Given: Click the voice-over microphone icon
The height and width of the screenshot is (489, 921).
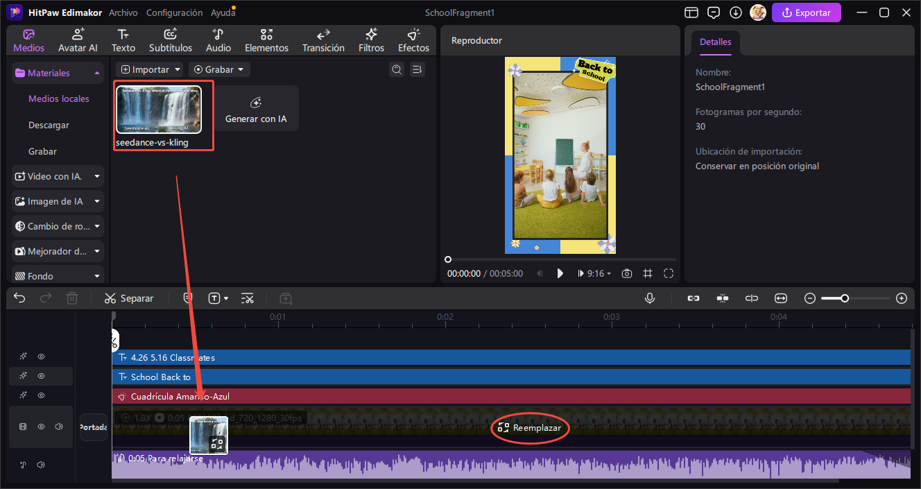Looking at the screenshot, I should click(649, 298).
